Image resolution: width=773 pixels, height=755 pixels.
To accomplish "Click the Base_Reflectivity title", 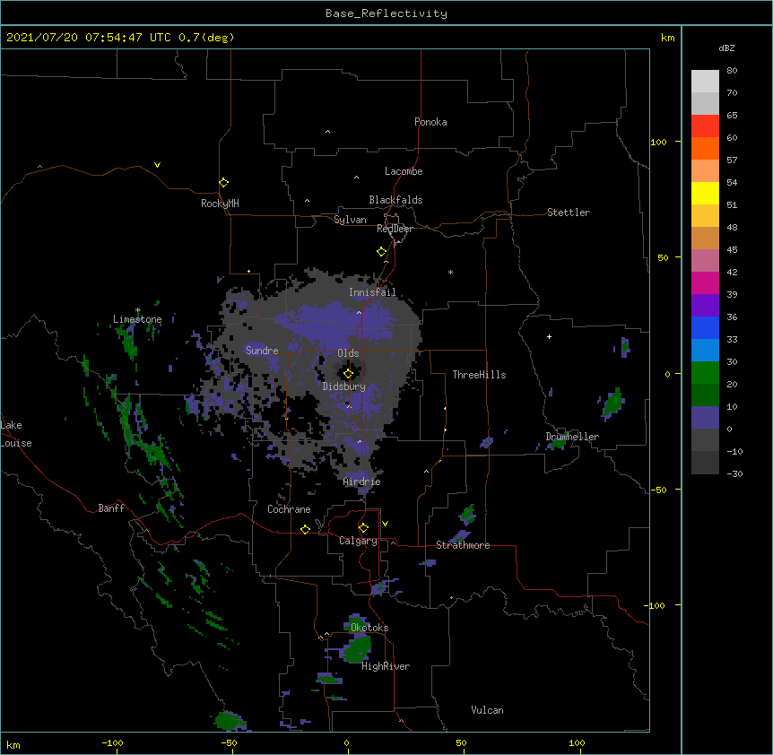I will coord(386,13).
